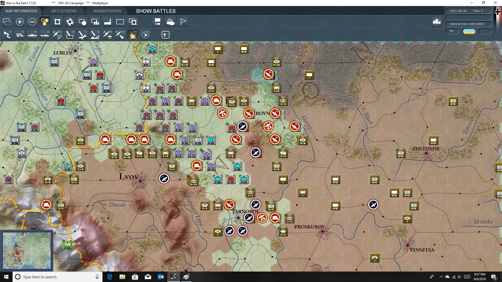Select the F3 naval transport mode

(32, 35)
